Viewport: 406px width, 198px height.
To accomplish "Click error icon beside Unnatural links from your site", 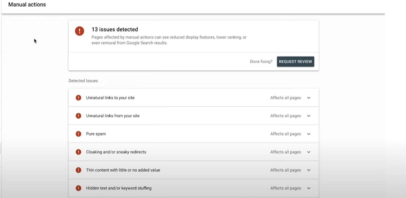I will (x=79, y=116).
